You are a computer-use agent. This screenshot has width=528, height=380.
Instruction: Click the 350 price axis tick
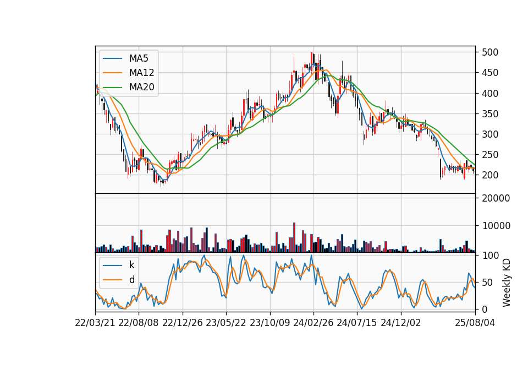[490, 114]
